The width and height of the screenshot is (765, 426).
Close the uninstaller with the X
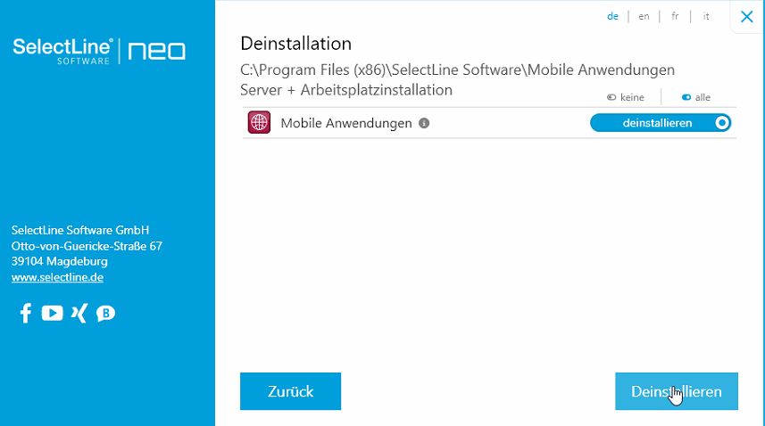coord(746,17)
